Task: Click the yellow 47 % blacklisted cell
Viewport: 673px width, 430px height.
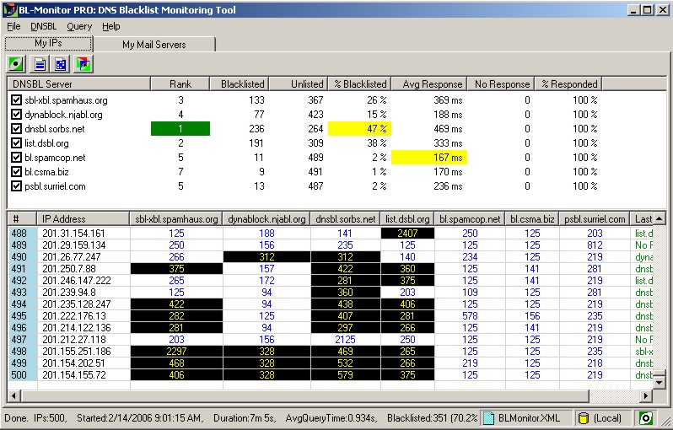Action: 359,129
